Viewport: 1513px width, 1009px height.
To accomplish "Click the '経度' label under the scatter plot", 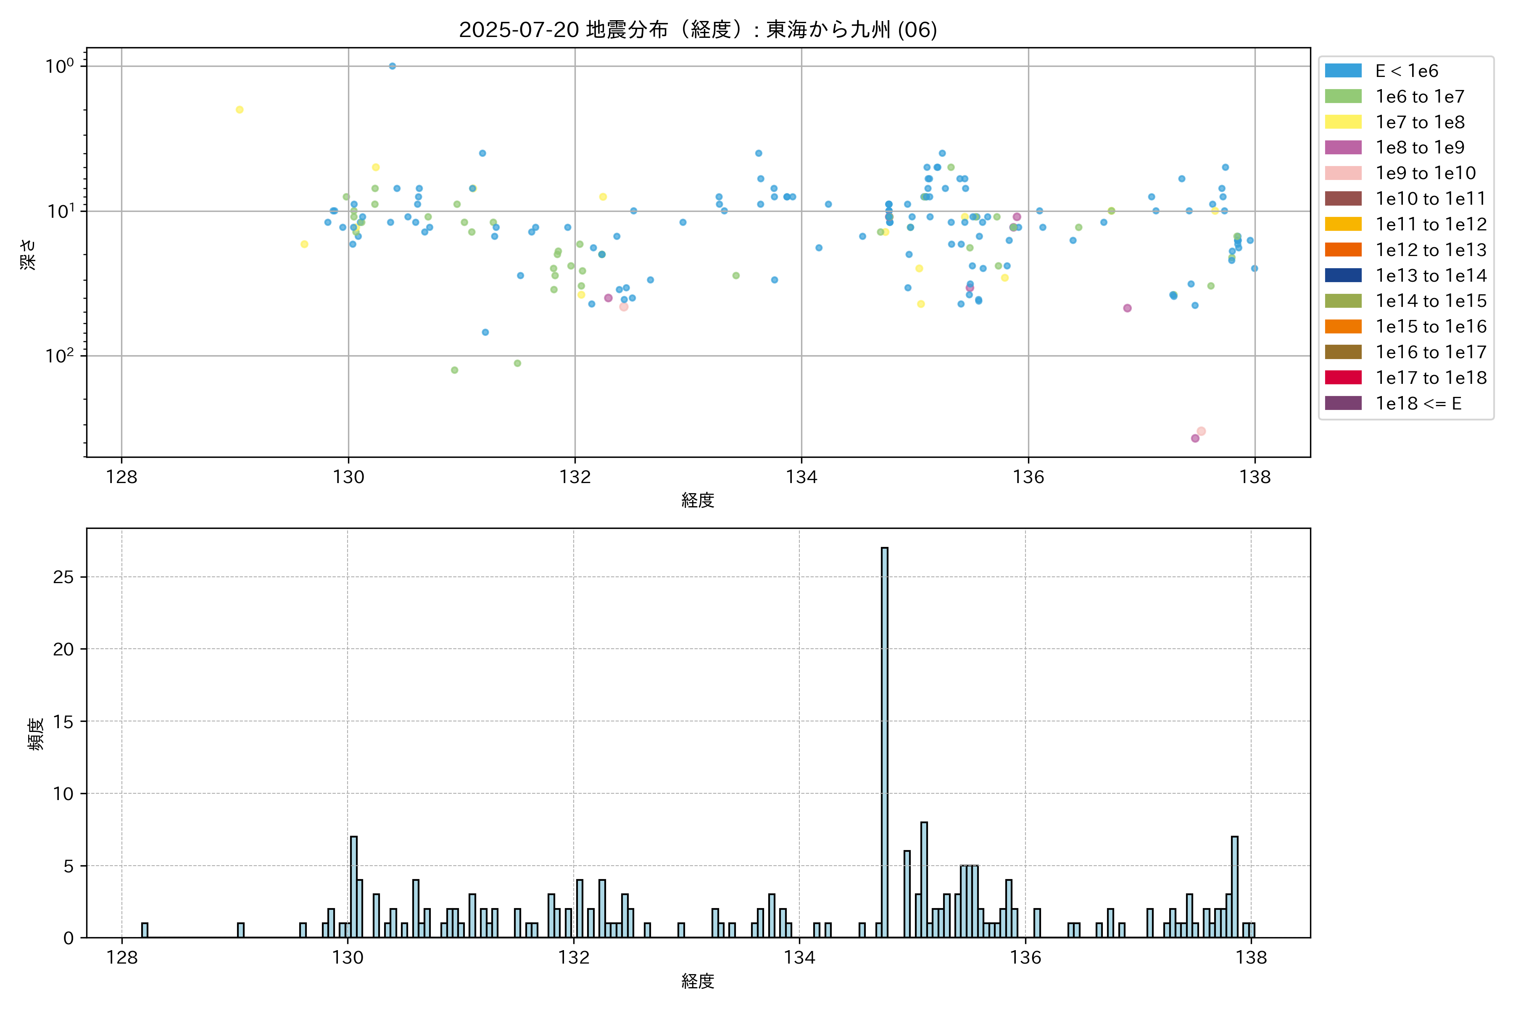I will click(697, 500).
